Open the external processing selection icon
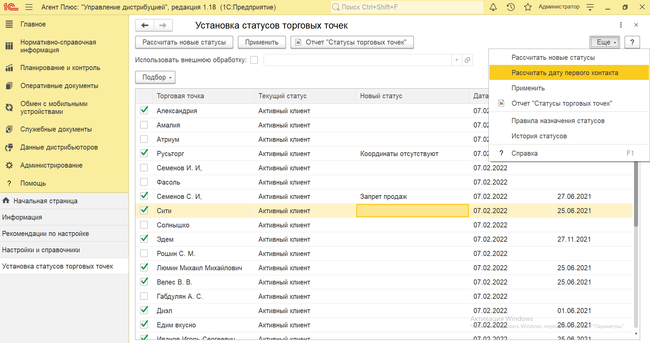650x343 pixels. click(x=467, y=60)
